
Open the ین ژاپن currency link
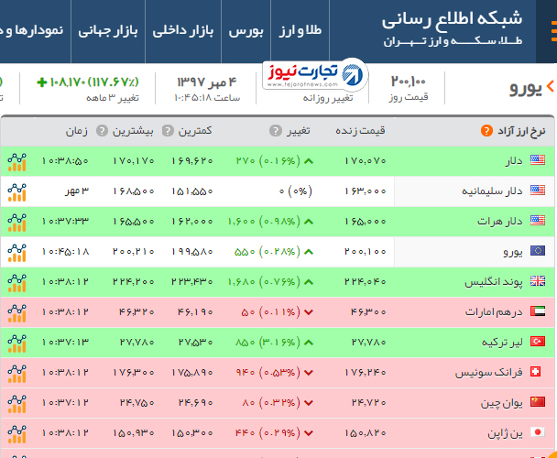505,433
